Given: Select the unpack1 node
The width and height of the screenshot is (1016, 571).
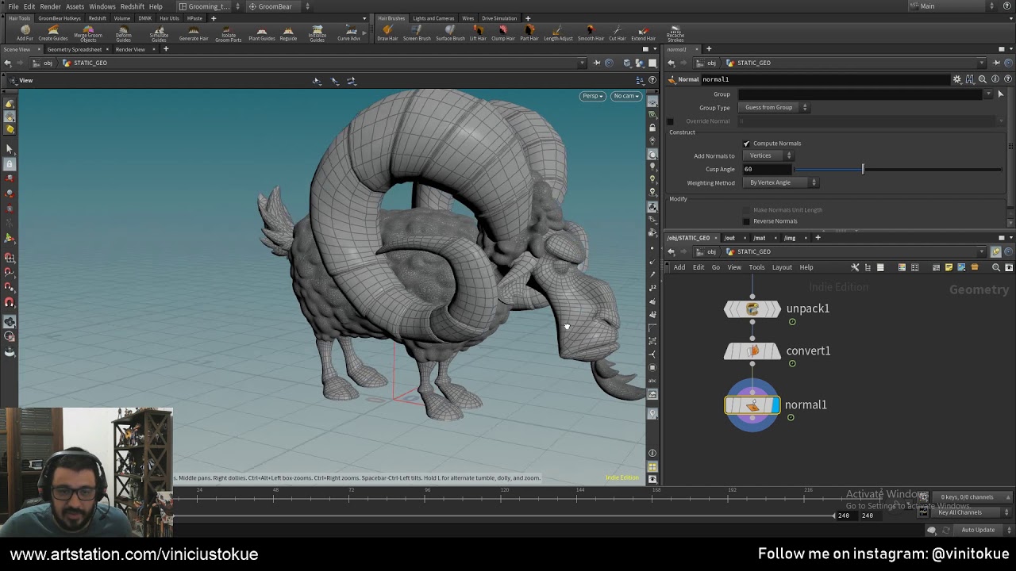Looking at the screenshot, I should (752, 309).
